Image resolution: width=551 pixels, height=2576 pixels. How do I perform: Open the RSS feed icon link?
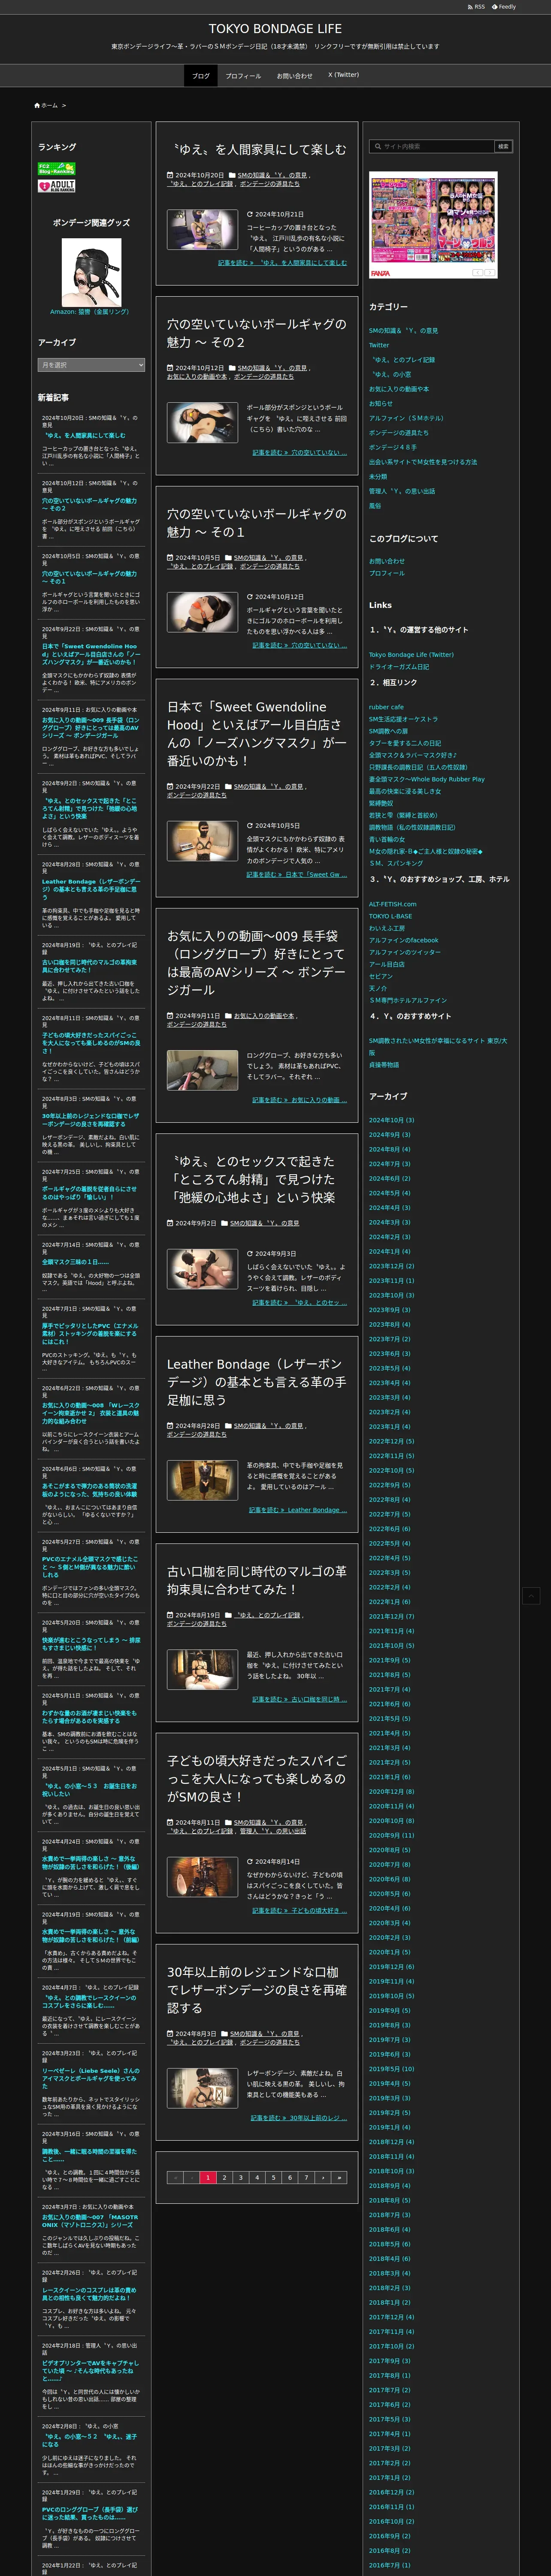476,7
